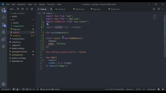Open the Manage gear settings icon
This screenshot has width=166, height=93.
(3, 84)
